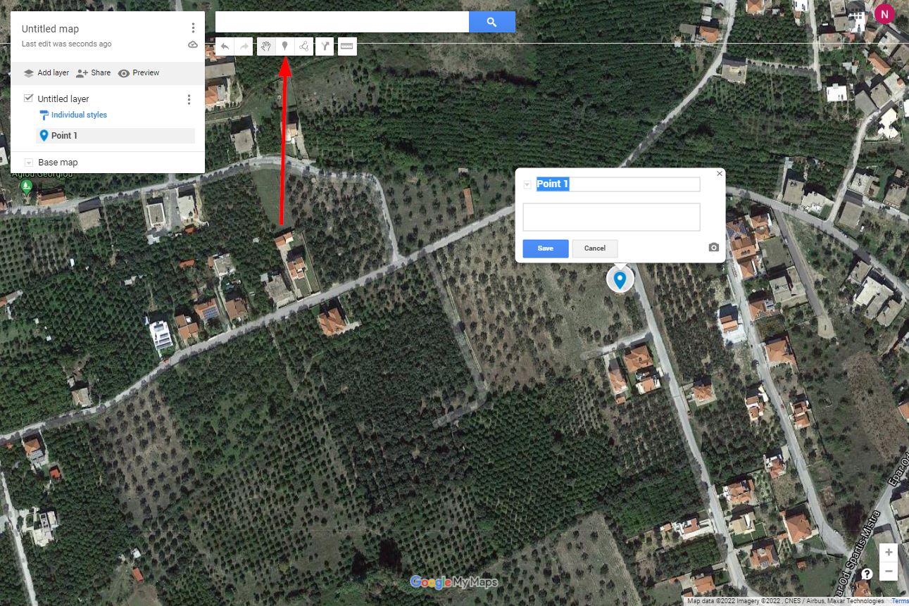909x606 pixels.
Task: Select the measure distances ruler tool
Action: pyautogui.click(x=347, y=46)
